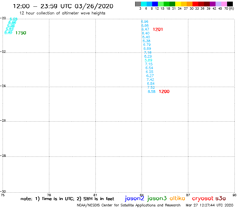Select the 6.66 wave height value
Viewport: 237px width, 208px height.
point(145,25)
